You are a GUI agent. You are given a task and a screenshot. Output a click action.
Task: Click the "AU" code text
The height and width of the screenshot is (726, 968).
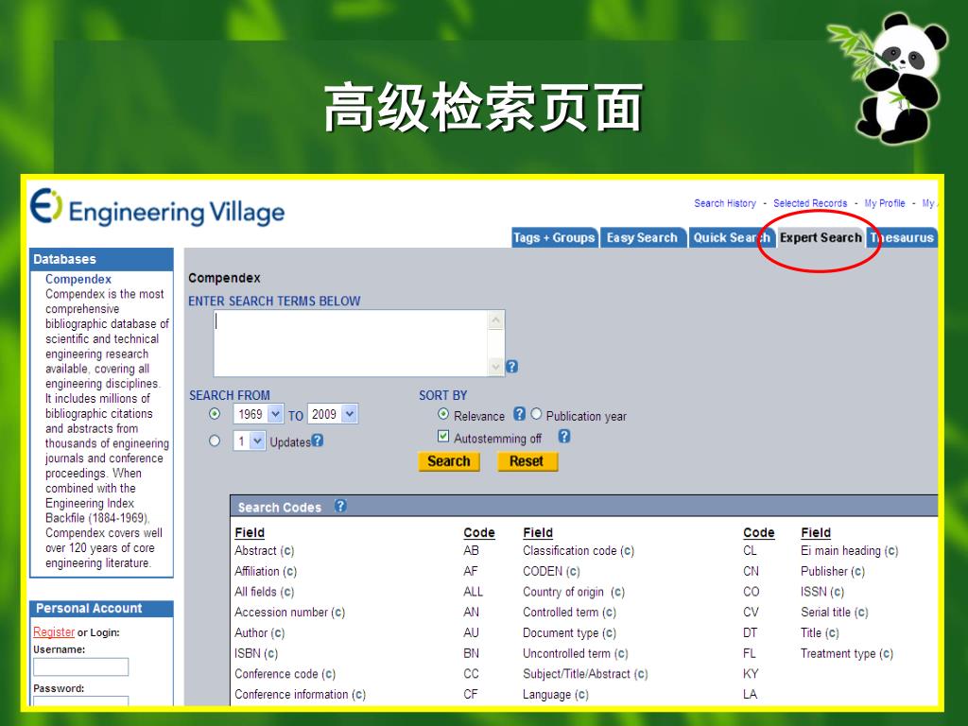point(471,632)
